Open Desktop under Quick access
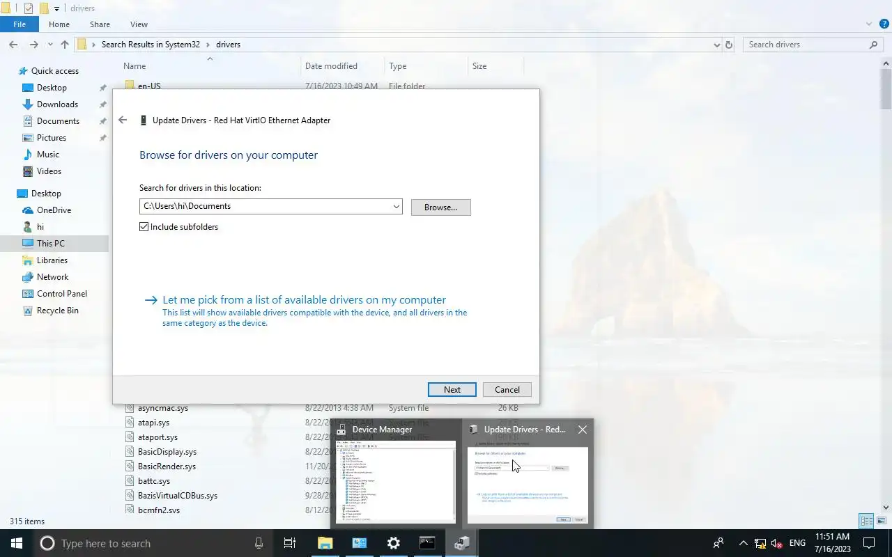892x557 pixels. (x=52, y=88)
